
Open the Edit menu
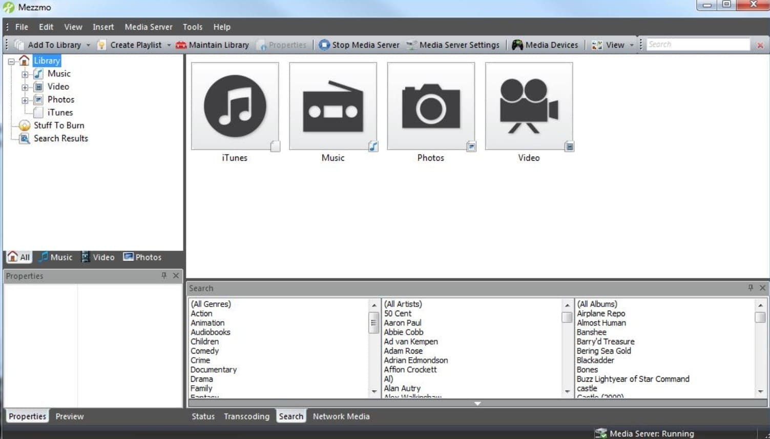[x=46, y=27]
